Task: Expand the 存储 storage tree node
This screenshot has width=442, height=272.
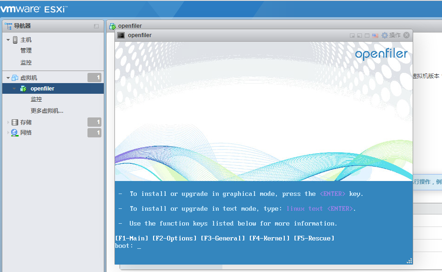Action: tap(8, 122)
